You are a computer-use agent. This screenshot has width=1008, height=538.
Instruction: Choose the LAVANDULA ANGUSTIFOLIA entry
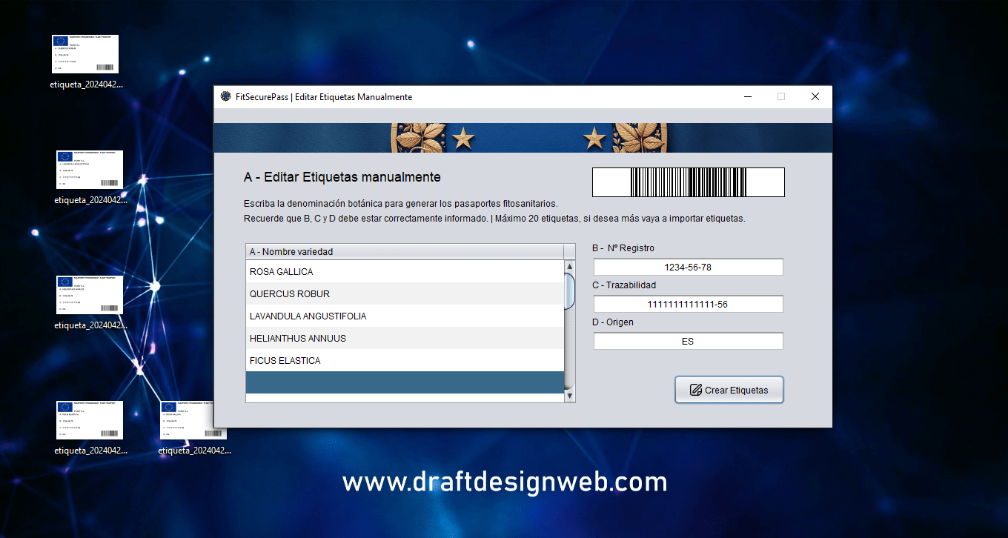click(x=405, y=316)
